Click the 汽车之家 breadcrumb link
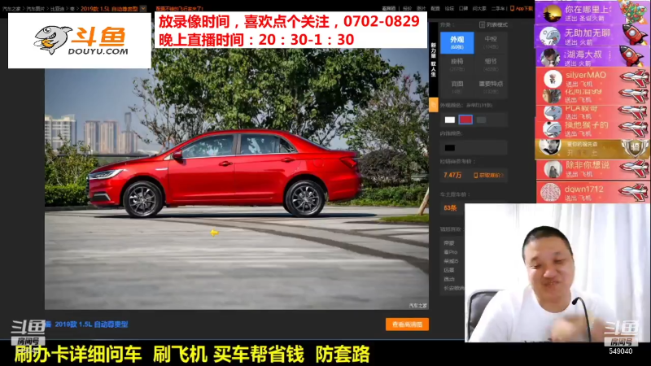Image resolution: width=651 pixels, height=366 pixels. coord(11,9)
